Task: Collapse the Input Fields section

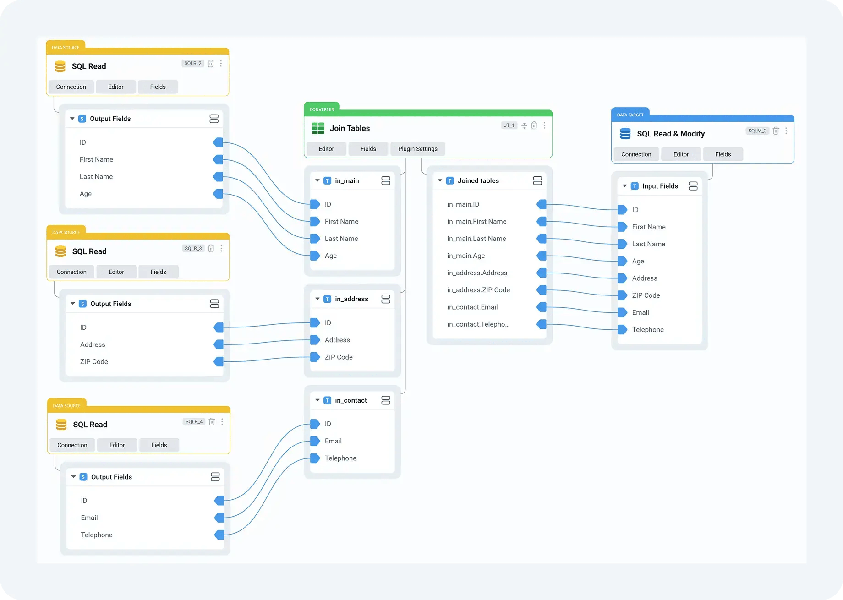Action: click(624, 186)
